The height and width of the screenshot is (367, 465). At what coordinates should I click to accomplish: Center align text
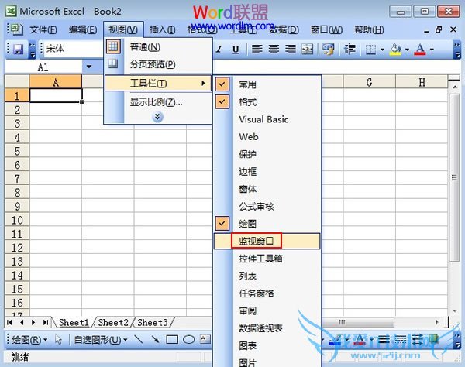coord(274,50)
